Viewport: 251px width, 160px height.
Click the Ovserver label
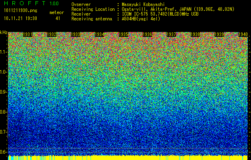[x=81, y=4]
